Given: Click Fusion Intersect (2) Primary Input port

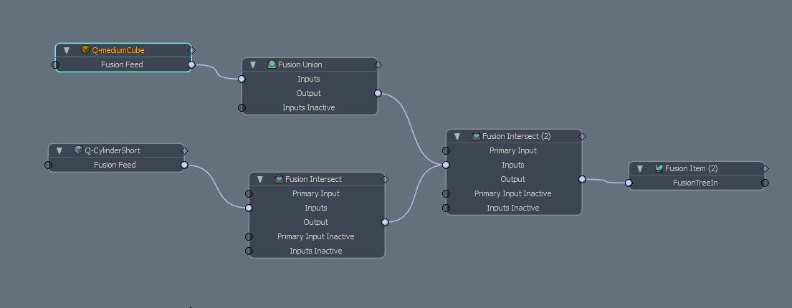Looking at the screenshot, I should point(446,150).
